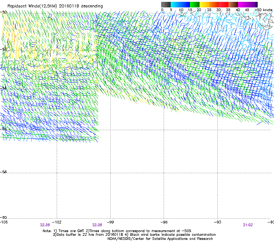The height and width of the screenshot is (241, 274).
Task: Click the 22:36 time left of -102
Action: click(x=45, y=225)
